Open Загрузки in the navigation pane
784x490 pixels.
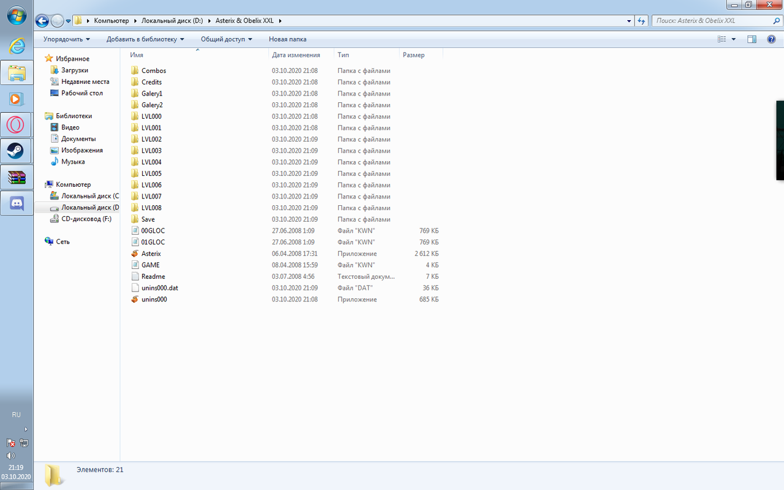[x=74, y=70]
